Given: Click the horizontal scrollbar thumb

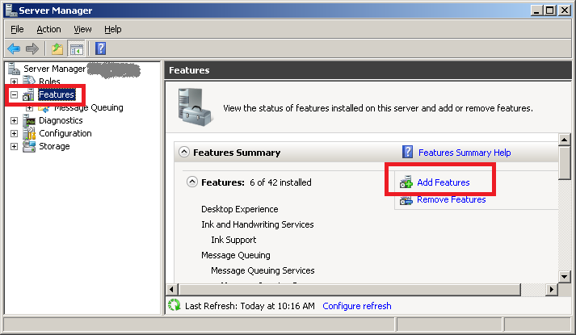Looking at the screenshot, I should click(349, 289).
